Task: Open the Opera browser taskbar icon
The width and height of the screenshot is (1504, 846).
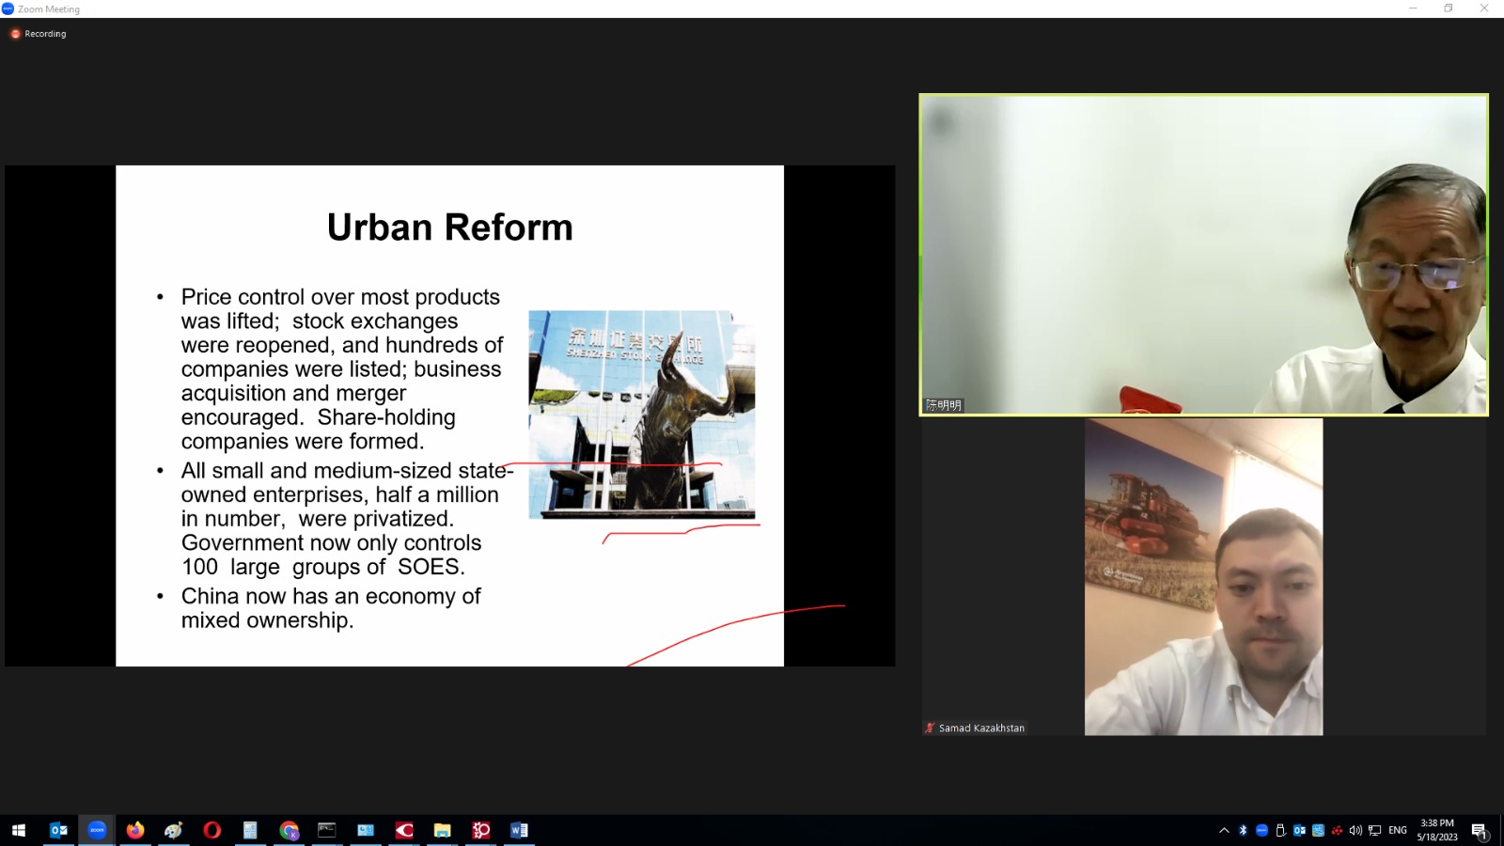Action: point(211,830)
